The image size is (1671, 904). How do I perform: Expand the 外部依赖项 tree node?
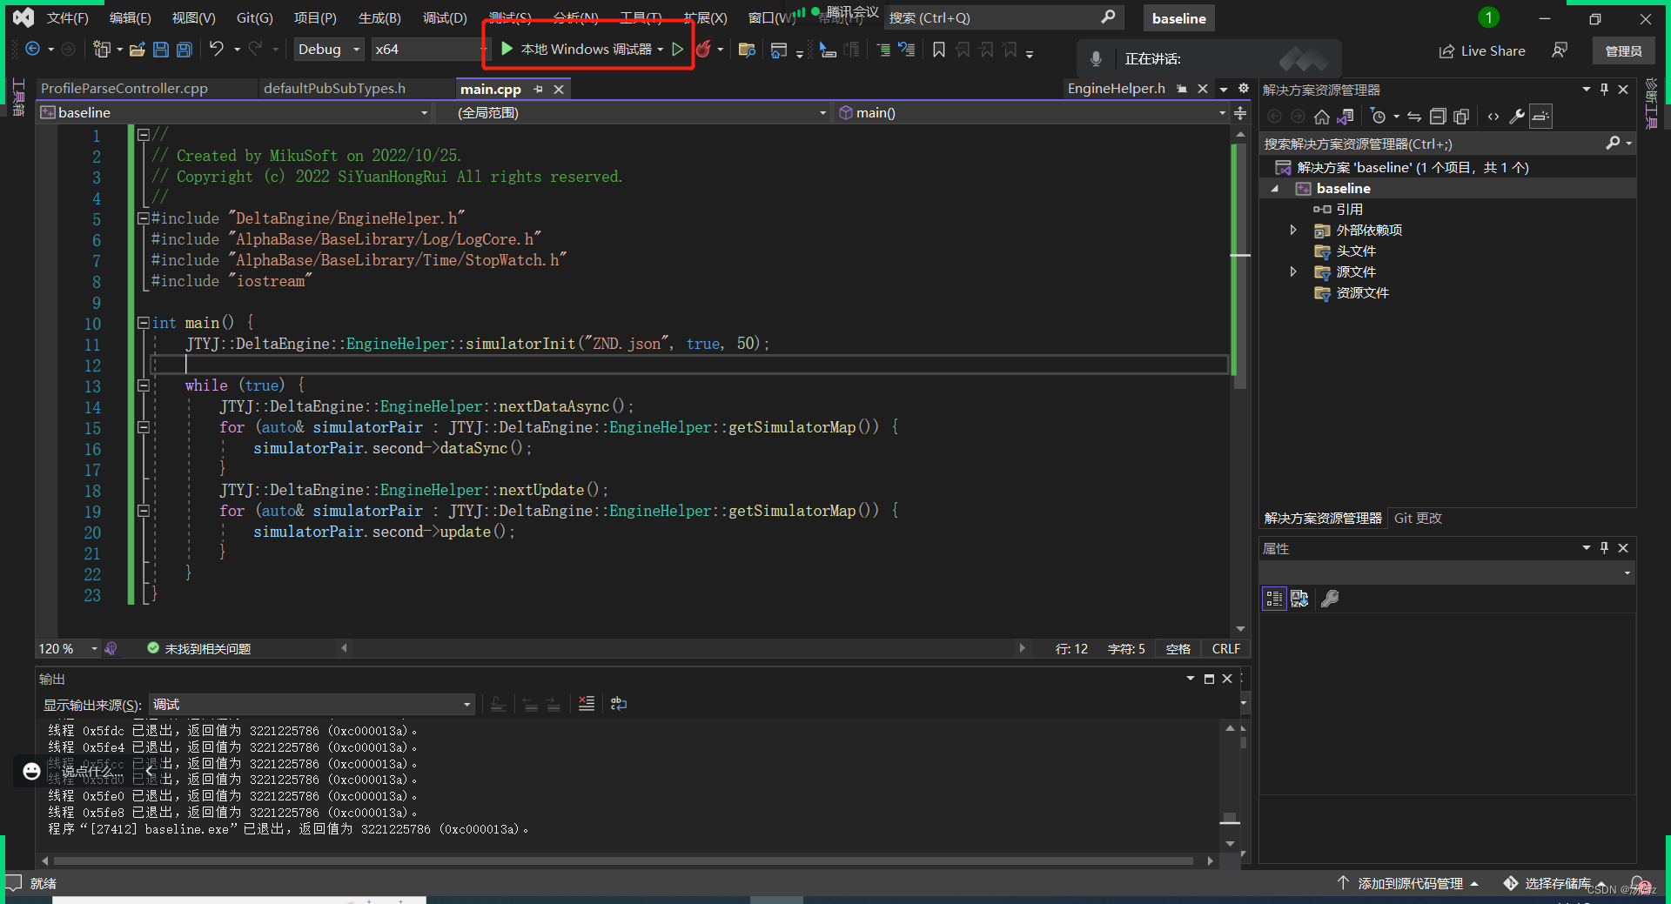[1293, 230]
